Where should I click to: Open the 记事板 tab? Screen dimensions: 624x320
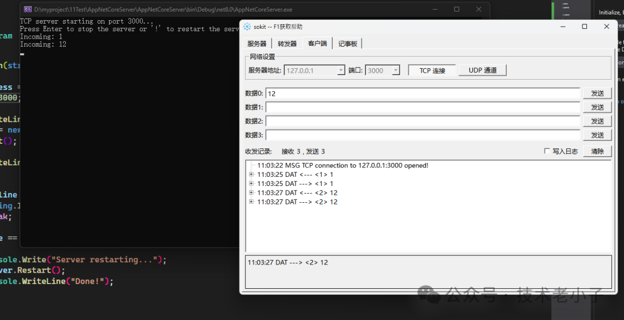tap(348, 44)
